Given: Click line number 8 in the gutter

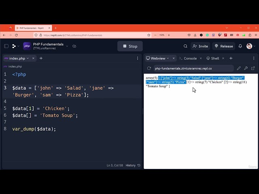Looking at the screenshot, I should [x=5, y=129].
